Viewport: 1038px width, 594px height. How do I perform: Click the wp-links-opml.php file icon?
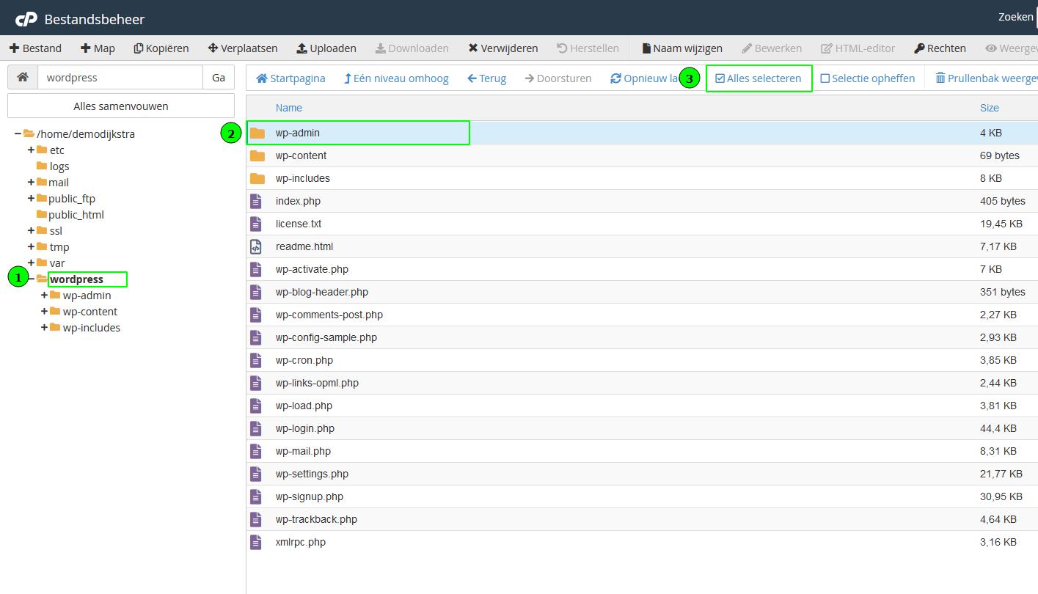(255, 383)
